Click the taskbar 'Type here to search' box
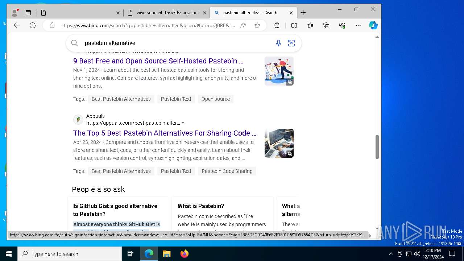The height and width of the screenshot is (261, 464). [70, 254]
